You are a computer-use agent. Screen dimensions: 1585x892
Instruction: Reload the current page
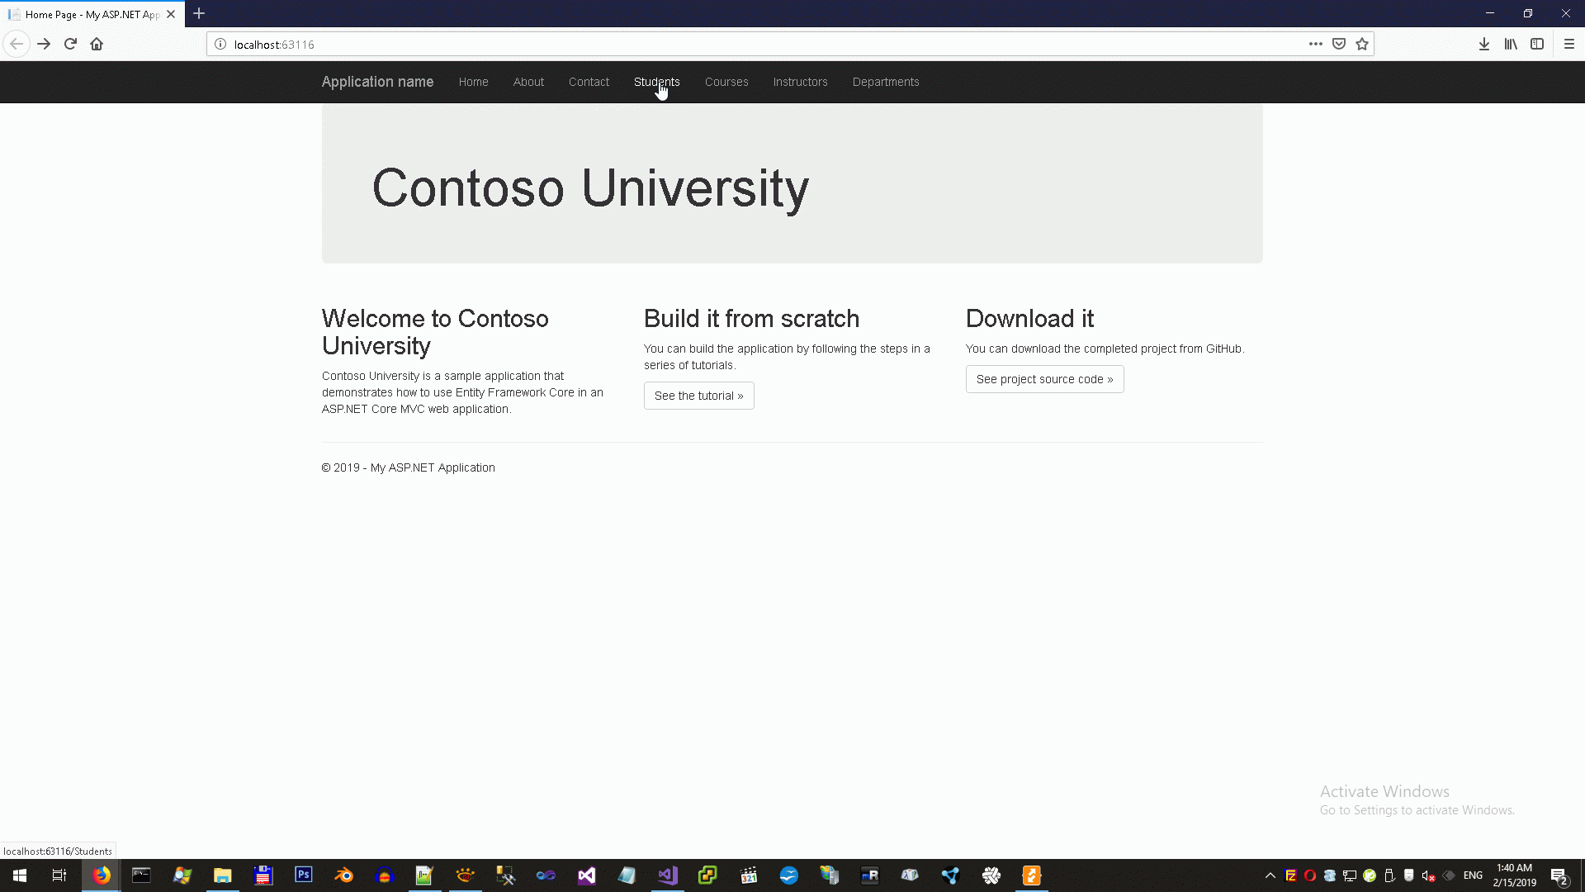click(70, 45)
